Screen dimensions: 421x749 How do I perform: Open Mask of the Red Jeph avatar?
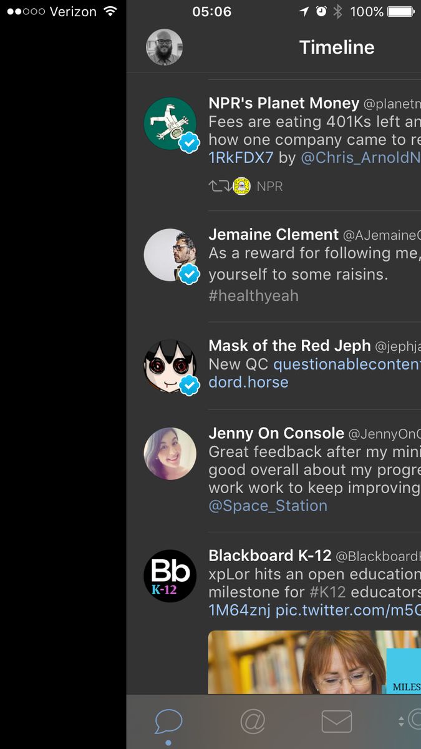tap(170, 366)
